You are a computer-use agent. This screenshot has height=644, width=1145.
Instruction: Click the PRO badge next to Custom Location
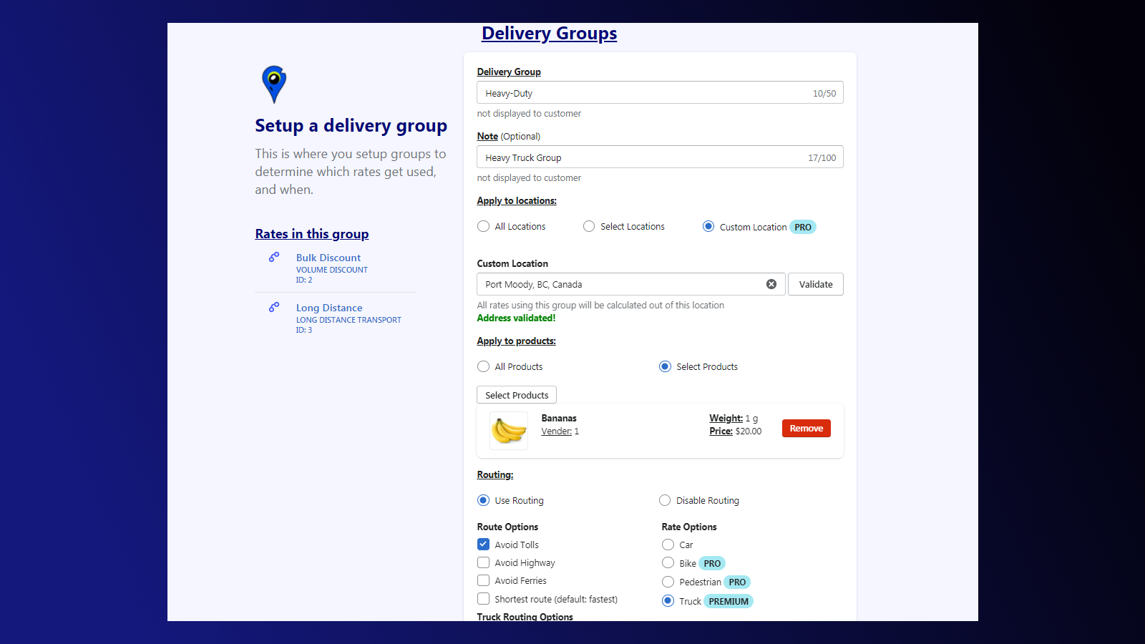[803, 227]
